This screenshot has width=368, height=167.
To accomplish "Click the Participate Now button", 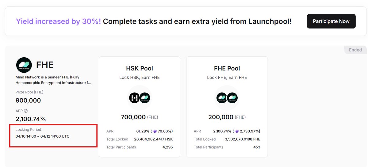I will point(331,21).
